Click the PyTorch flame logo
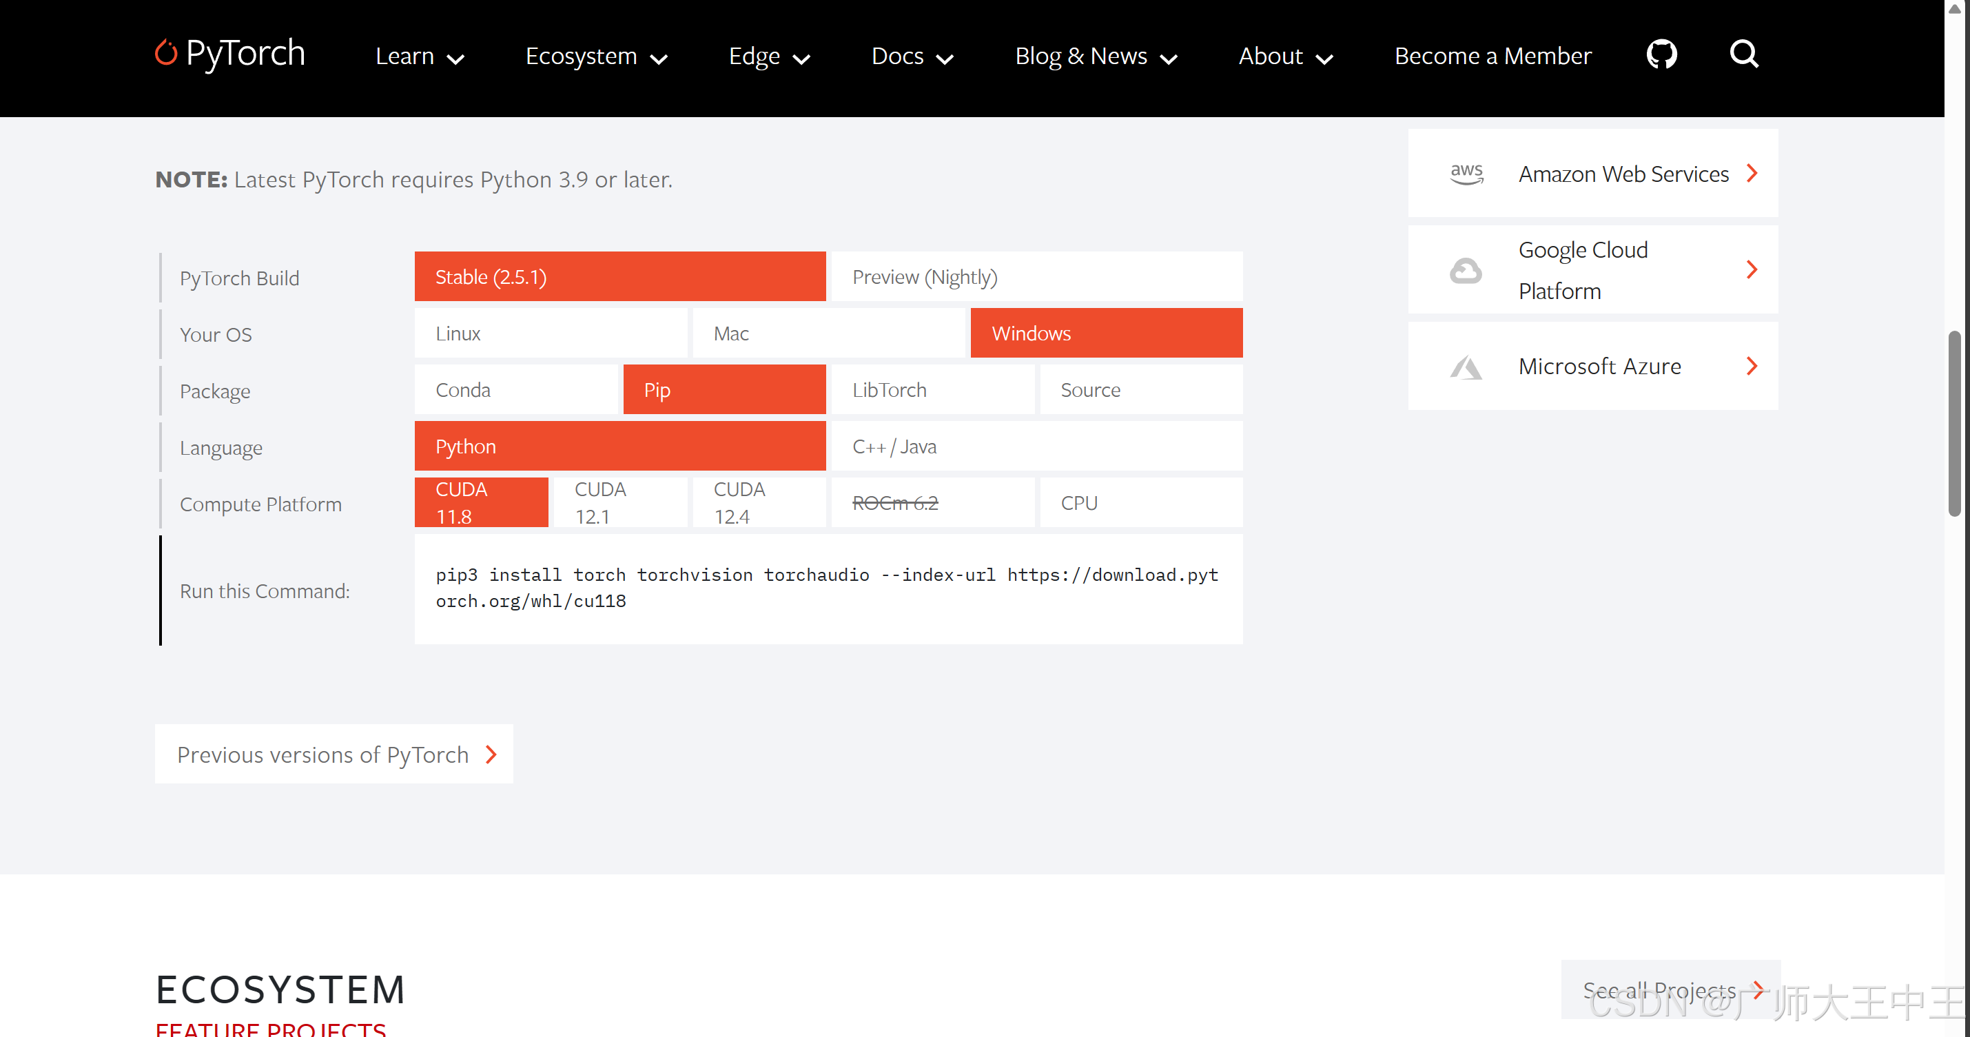Viewport: 1970px width, 1037px height. coord(166,53)
